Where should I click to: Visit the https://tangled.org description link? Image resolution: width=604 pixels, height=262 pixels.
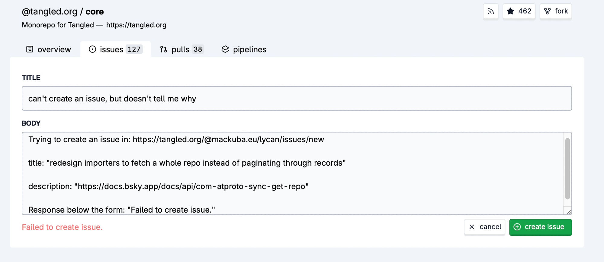tap(136, 25)
